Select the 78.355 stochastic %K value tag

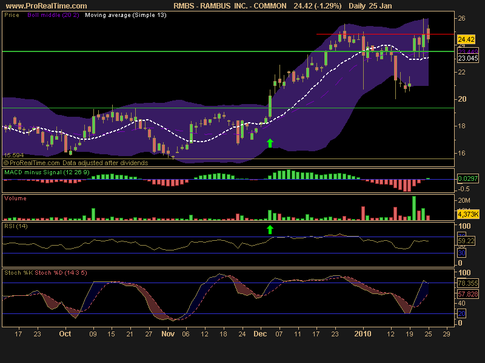click(467, 283)
